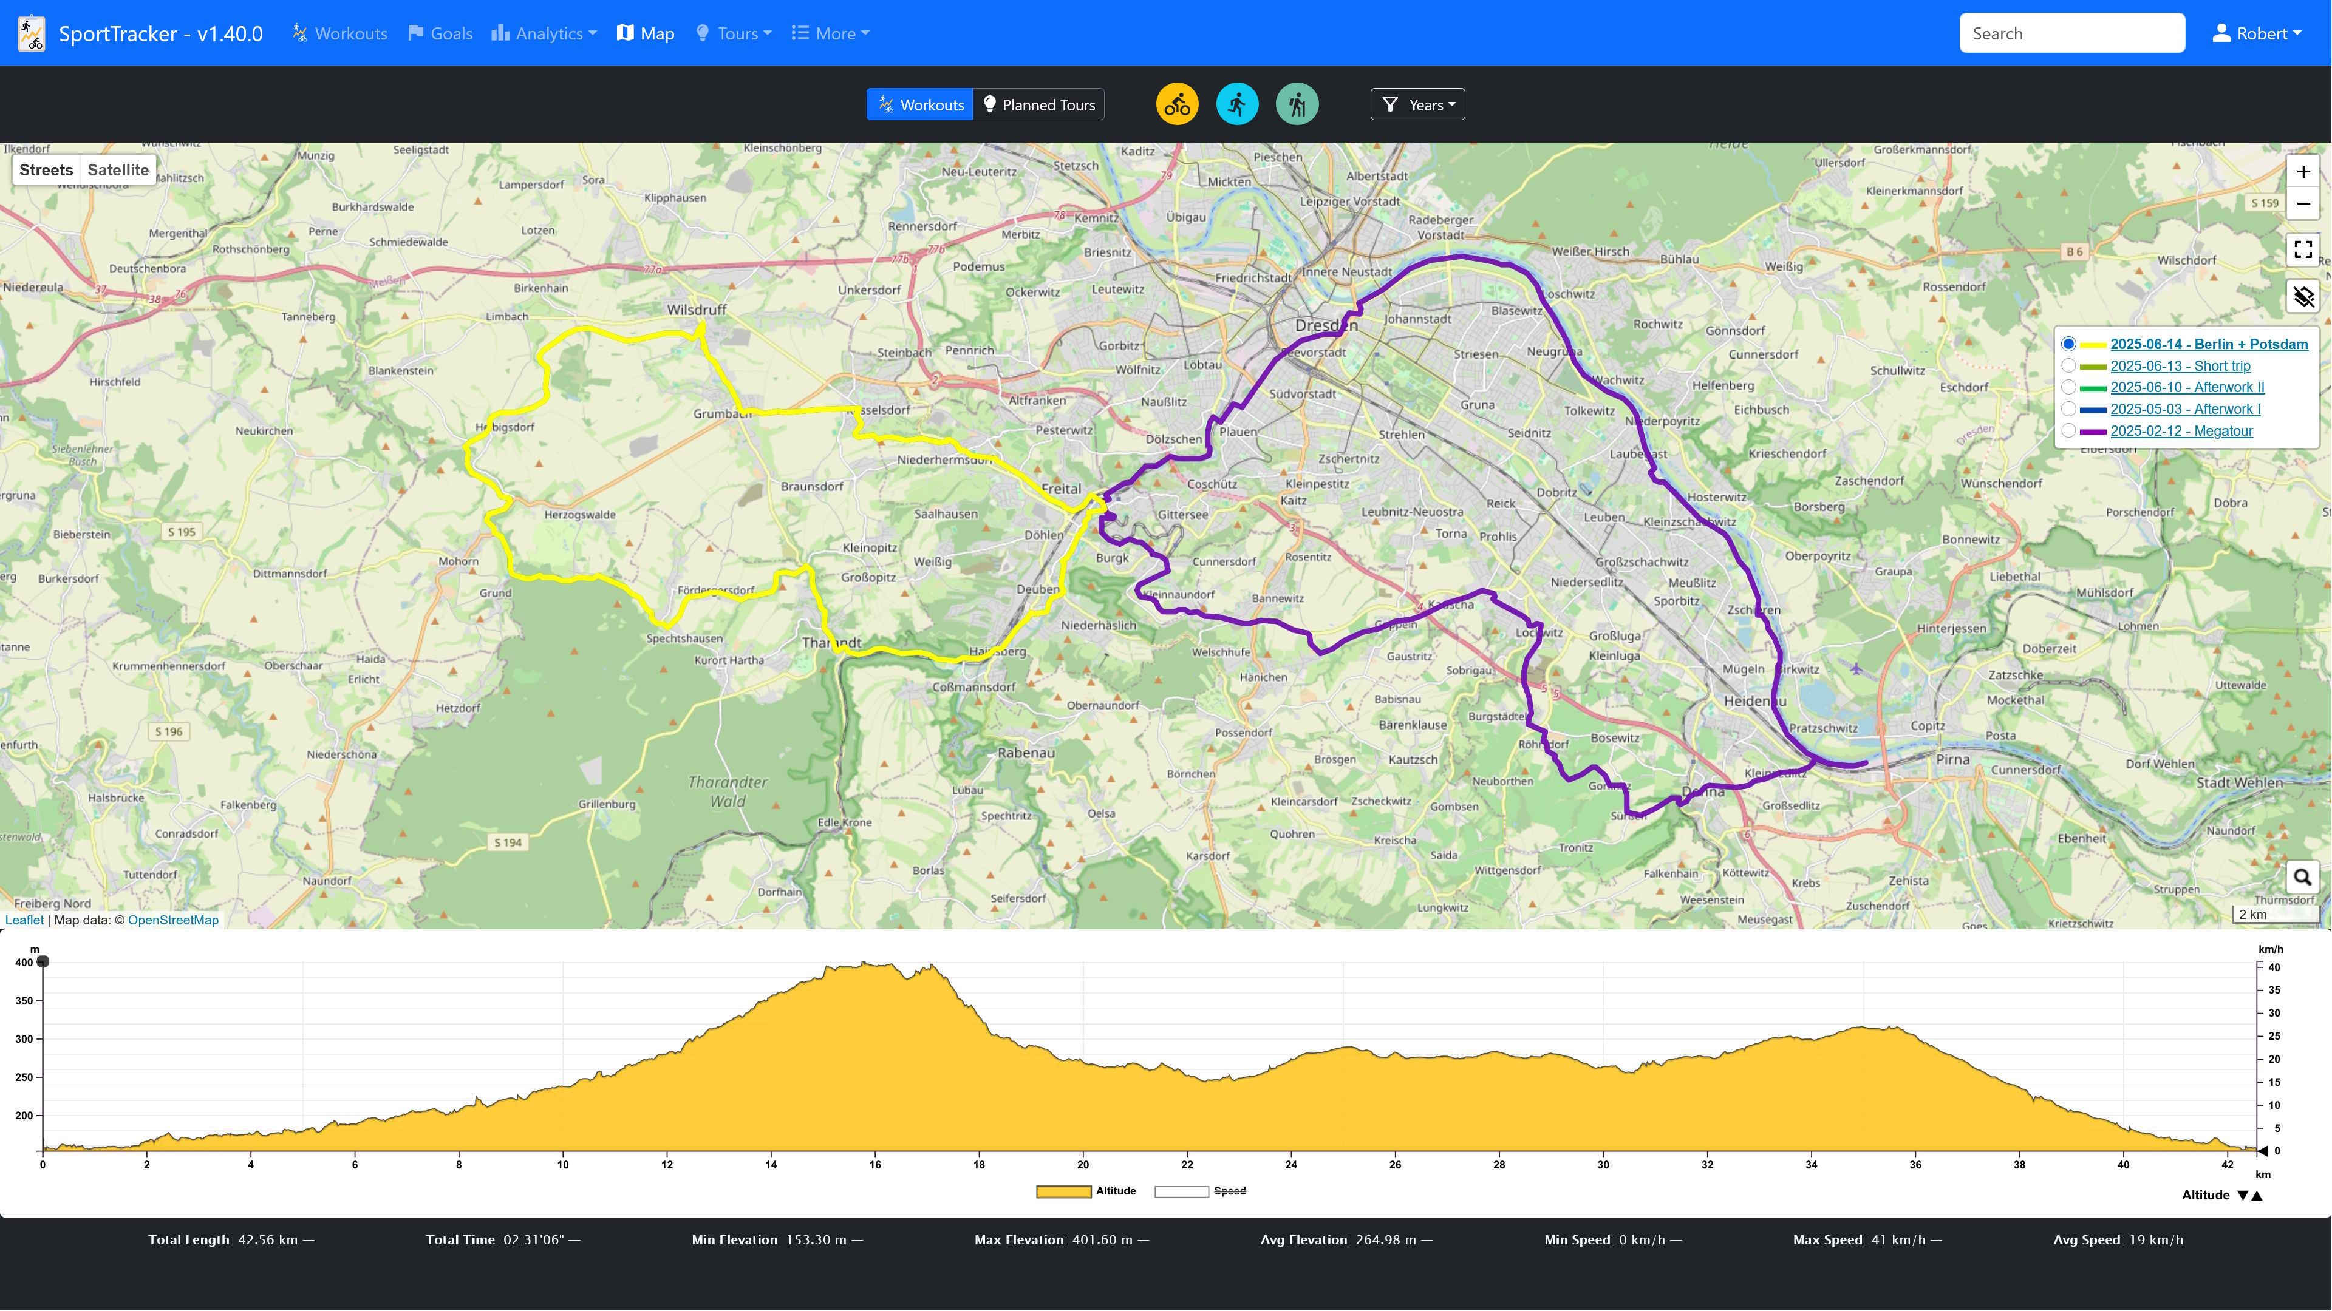Zoom out on the map
Screen dimensions: 2332x1311
click(2303, 203)
